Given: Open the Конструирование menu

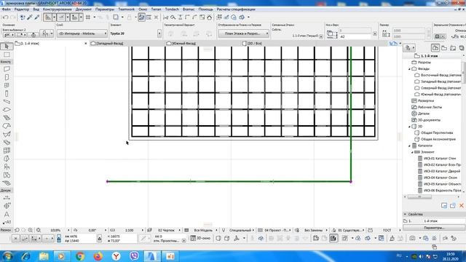Looking at the screenshot, I should (x=57, y=9).
